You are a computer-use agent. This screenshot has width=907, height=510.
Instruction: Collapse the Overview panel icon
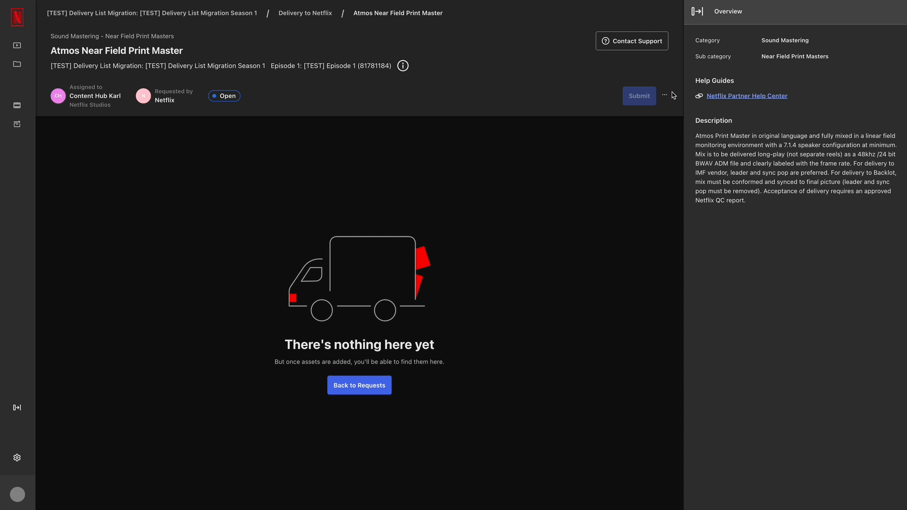697,11
